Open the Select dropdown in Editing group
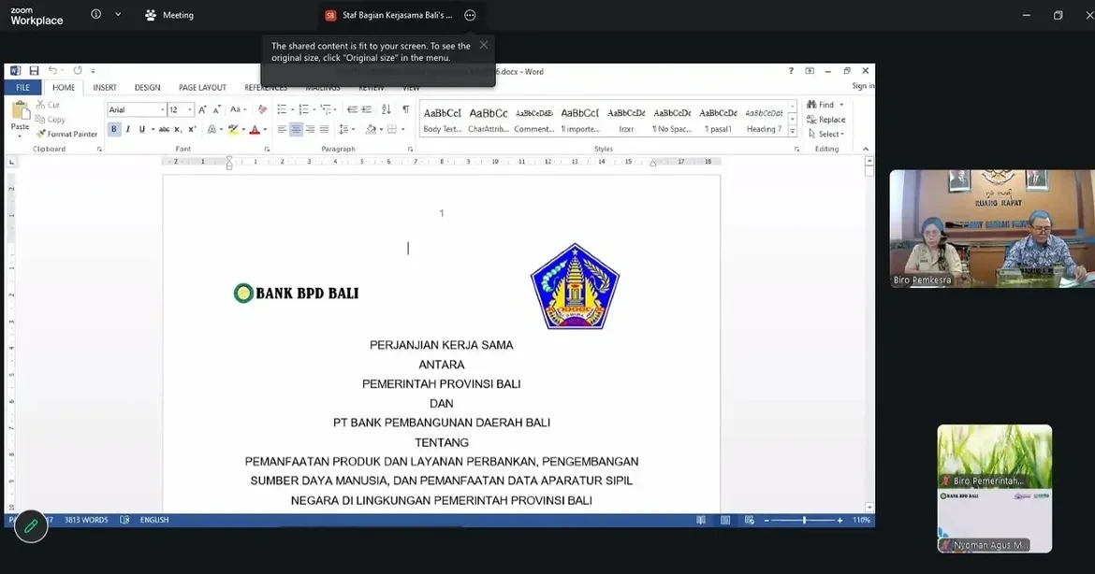The width and height of the screenshot is (1095, 574). pos(826,134)
